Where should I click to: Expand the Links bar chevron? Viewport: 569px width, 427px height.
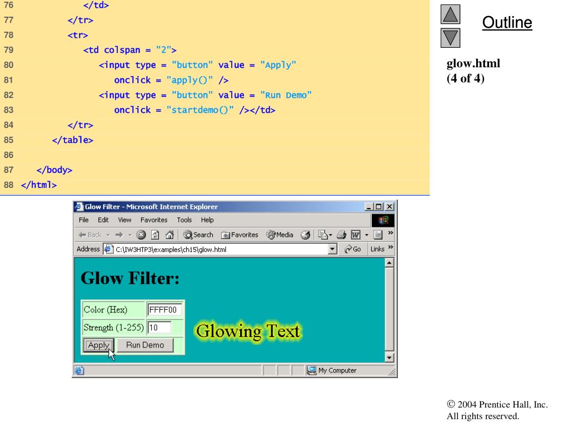click(x=391, y=247)
